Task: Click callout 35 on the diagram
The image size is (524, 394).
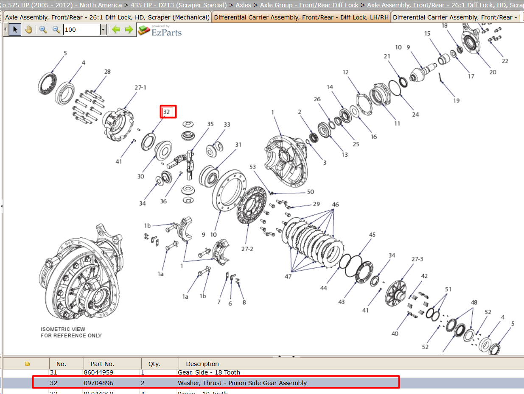Action: pyautogui.click(x=210, y=124)
